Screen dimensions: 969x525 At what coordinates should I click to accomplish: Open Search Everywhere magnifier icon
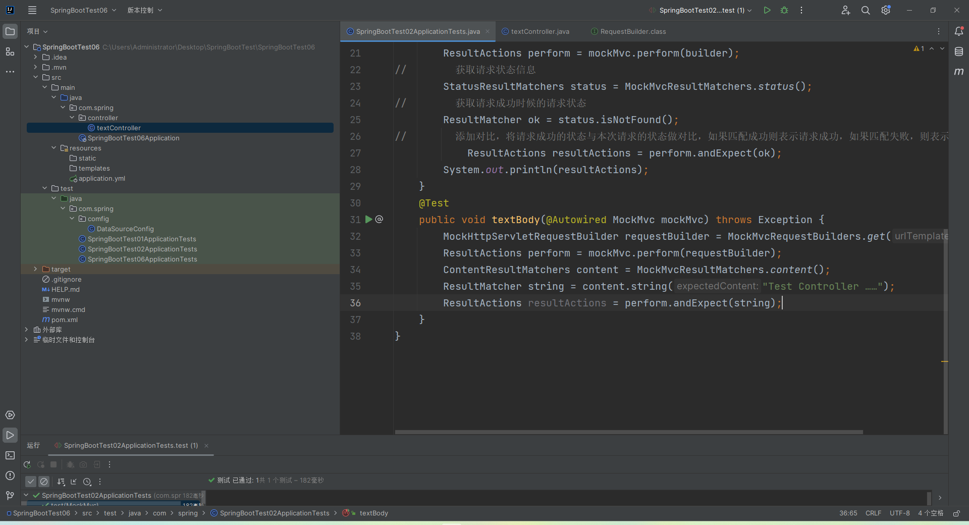point(866,10)
